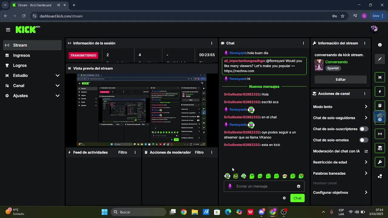Toggle the chat bubble panel icon in the right sidebar
The image size is (388, 218).
(380, 120)
